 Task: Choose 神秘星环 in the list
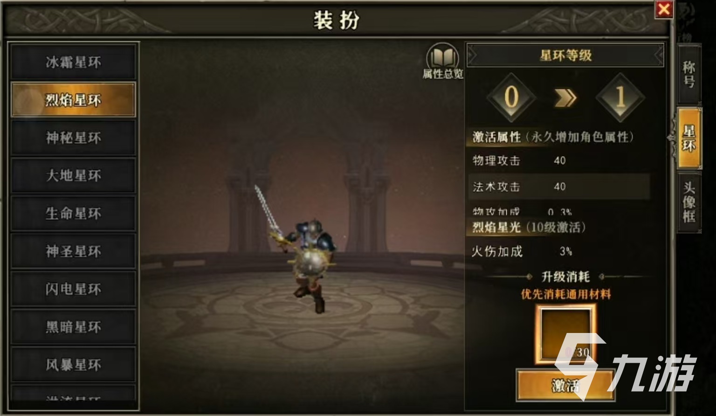click(73, 138)
